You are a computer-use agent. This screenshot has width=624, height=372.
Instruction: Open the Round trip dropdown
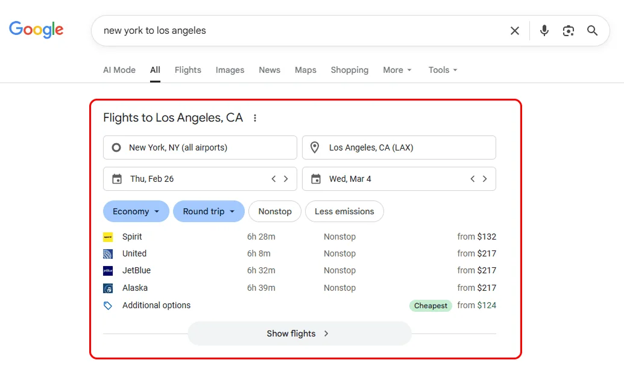[209, 211]
